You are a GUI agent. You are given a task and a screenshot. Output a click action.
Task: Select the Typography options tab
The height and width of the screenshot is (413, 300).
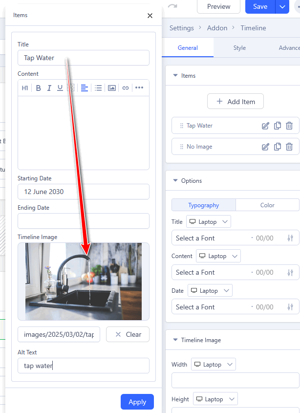(204, 205)
